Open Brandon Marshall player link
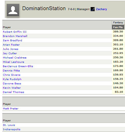 pyautogui.click(x=15, y=36)
